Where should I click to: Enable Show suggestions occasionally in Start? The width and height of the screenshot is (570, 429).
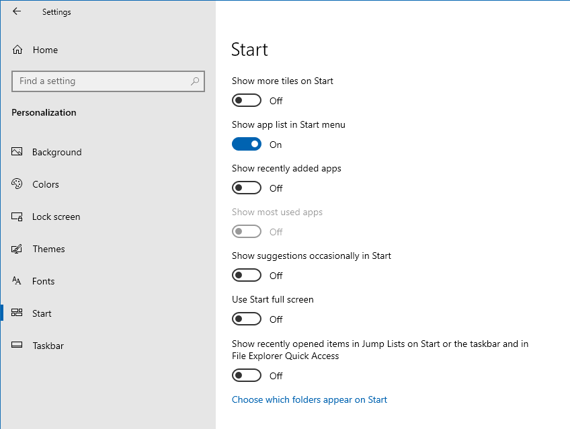[247, 274]
